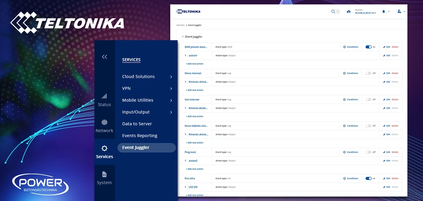
Task: Edit the LED ON action row
Action: tap(386, 187)
